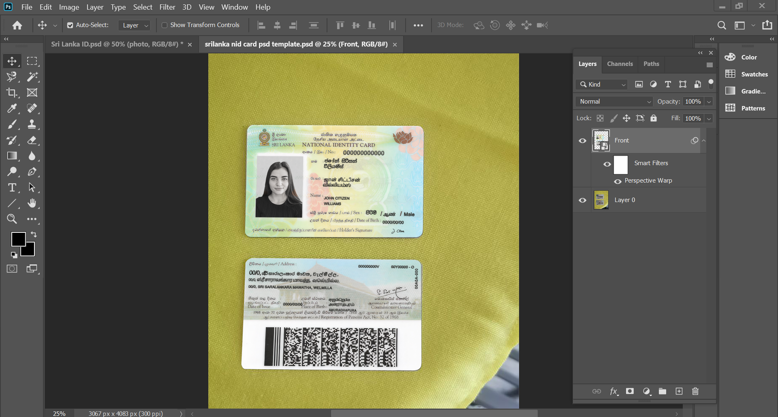The width and height of the screenshot is (778, 417).
Task: Select the Eyedropper tool
Action: (x=12, y=108)
